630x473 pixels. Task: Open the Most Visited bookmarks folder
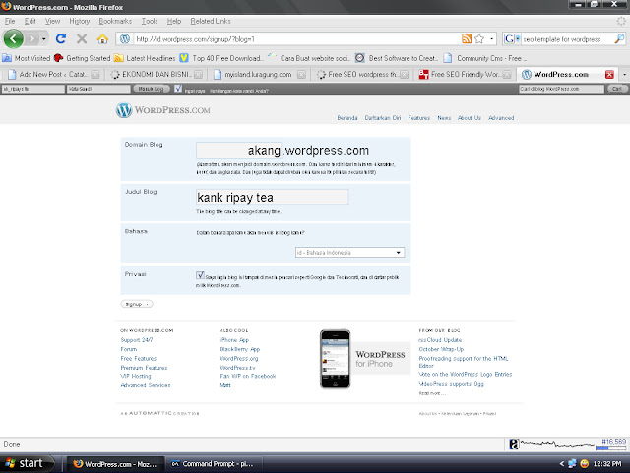pos(27,58)
